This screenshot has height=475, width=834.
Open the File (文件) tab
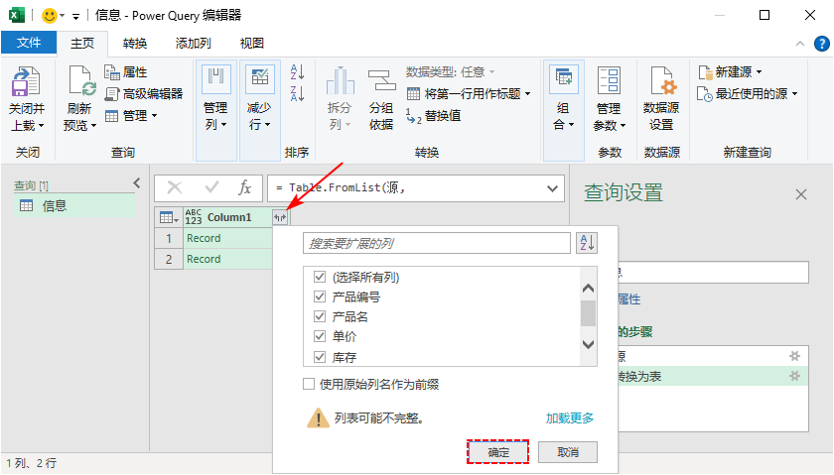[29, 43]
